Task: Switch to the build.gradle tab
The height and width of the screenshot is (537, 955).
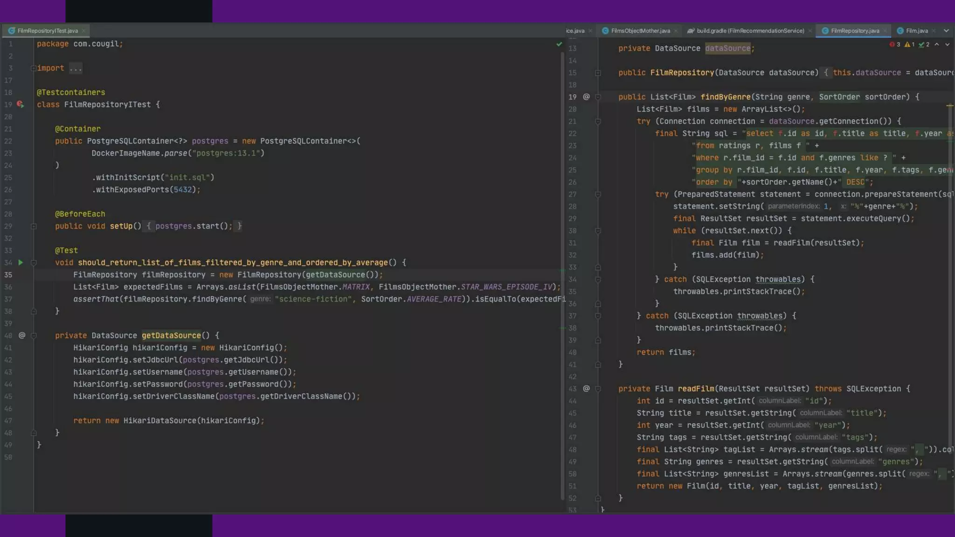Action: (750, 31)
